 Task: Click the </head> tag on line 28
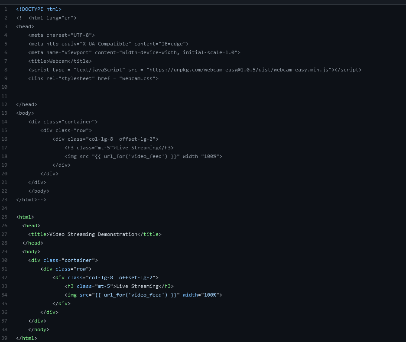point(32,243)
